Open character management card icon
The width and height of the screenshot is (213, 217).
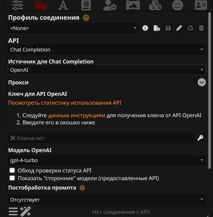[x=201, y=5]
